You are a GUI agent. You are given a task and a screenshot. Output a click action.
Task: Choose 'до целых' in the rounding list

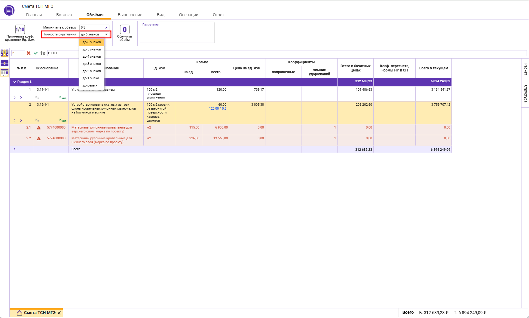pos(90,86)
